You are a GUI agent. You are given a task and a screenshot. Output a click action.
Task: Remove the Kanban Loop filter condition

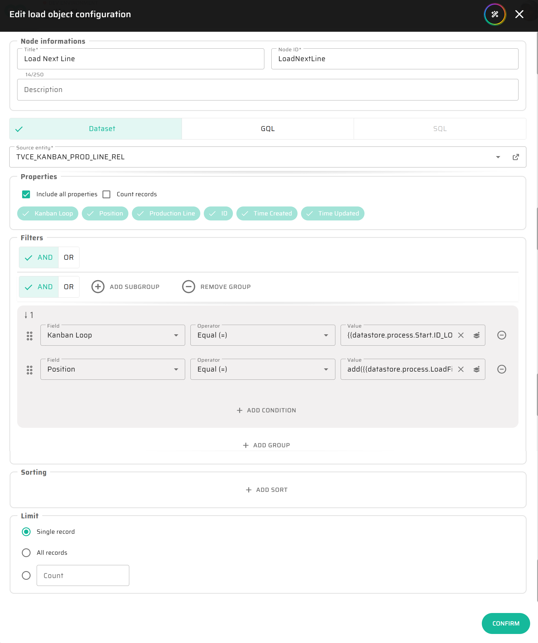click(x=501, y=335)
